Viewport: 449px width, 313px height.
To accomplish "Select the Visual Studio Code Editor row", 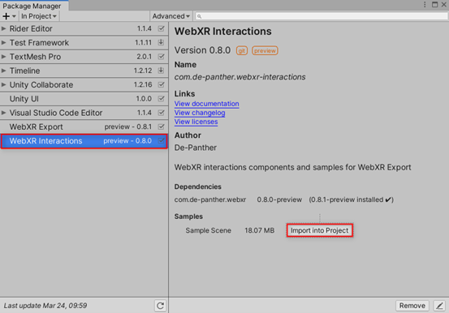I will click(x=84, y=113).
